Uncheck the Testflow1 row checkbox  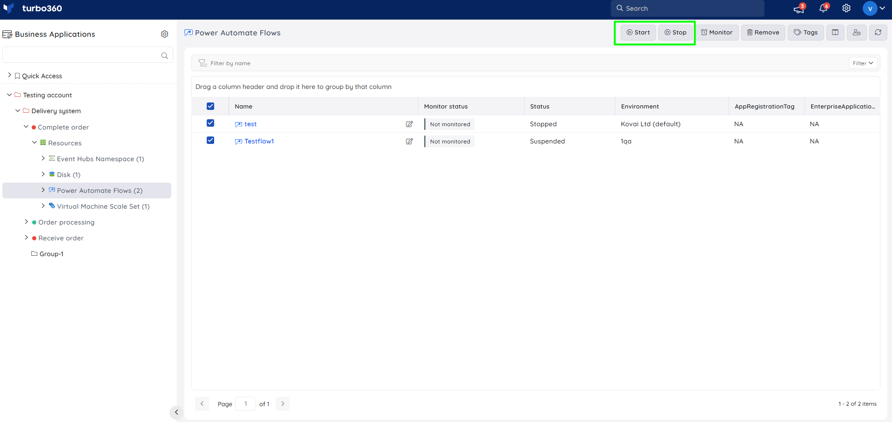pyautogui.click(x=210, y=140)
